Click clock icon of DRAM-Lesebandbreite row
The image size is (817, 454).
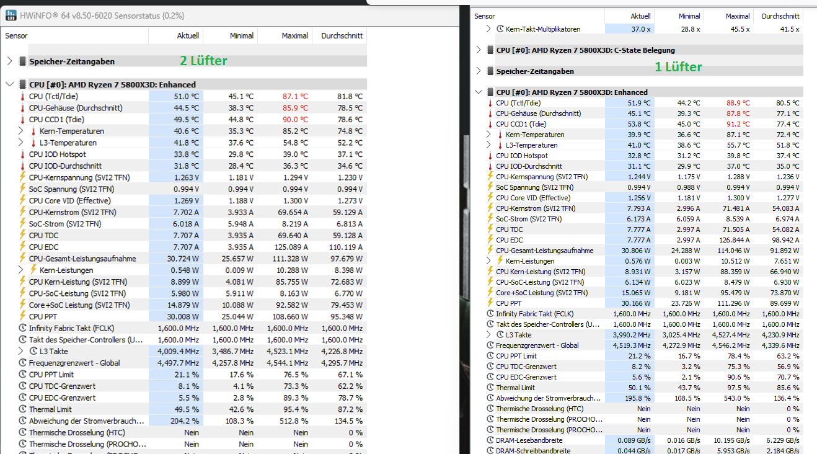point(490,440)
